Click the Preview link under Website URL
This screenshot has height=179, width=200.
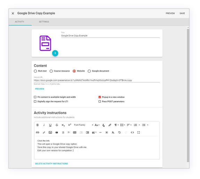click(39, 89)
